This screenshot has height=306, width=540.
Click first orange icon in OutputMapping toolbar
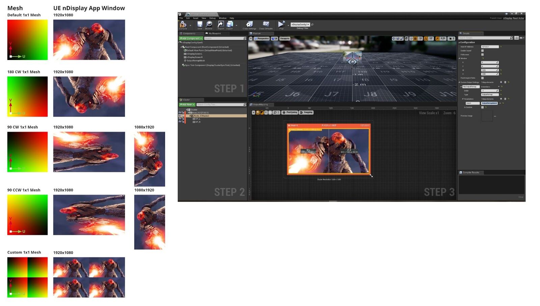coord(258,113)
